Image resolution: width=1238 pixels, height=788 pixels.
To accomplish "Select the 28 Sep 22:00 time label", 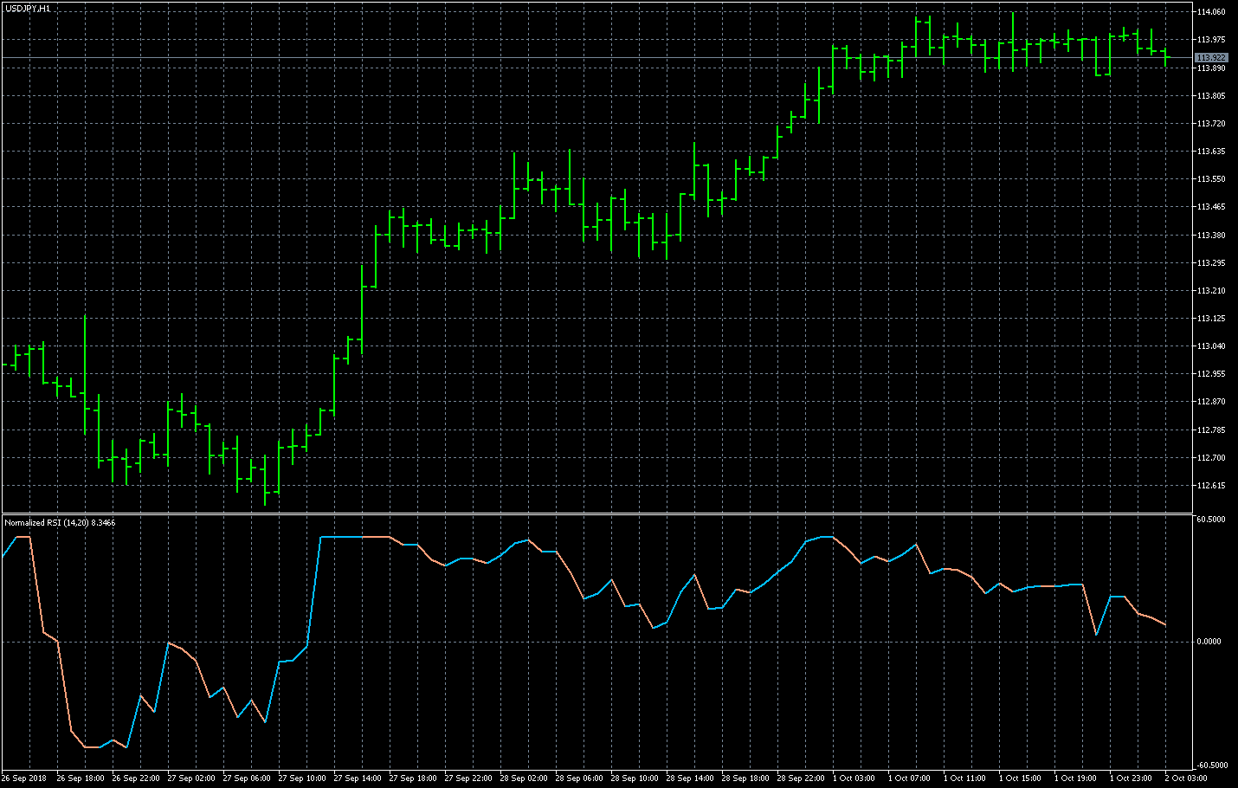I will (x=801, y=778).
